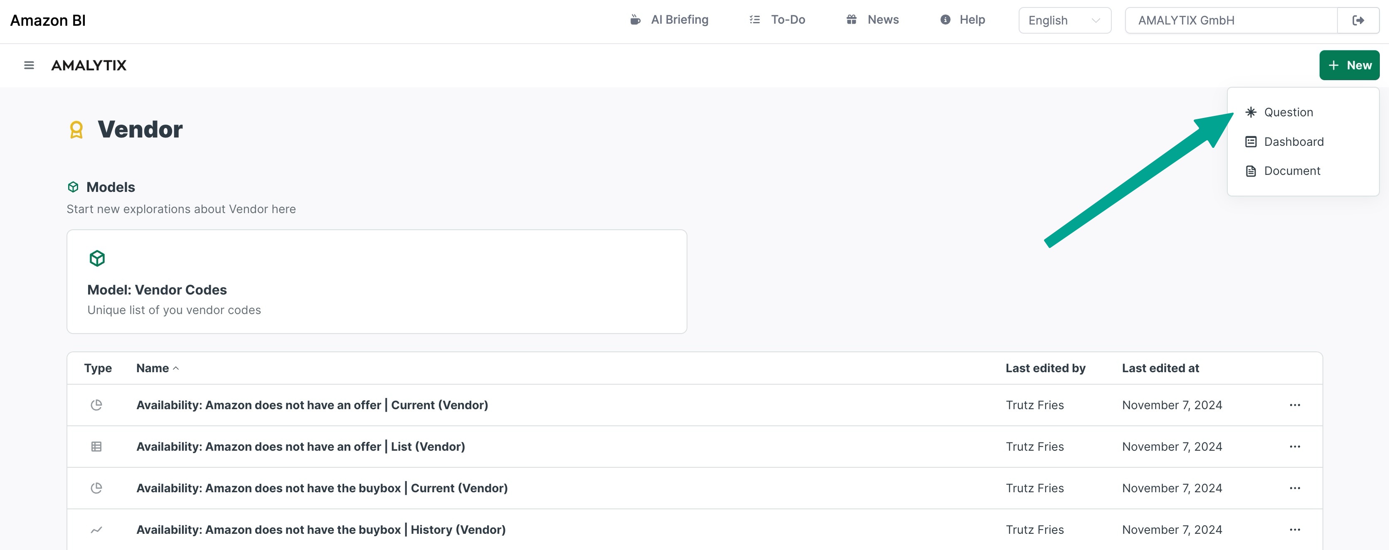Click the AI Briefing coffee cup icon
The image size is (1389, 550).
tap(635, 20)
